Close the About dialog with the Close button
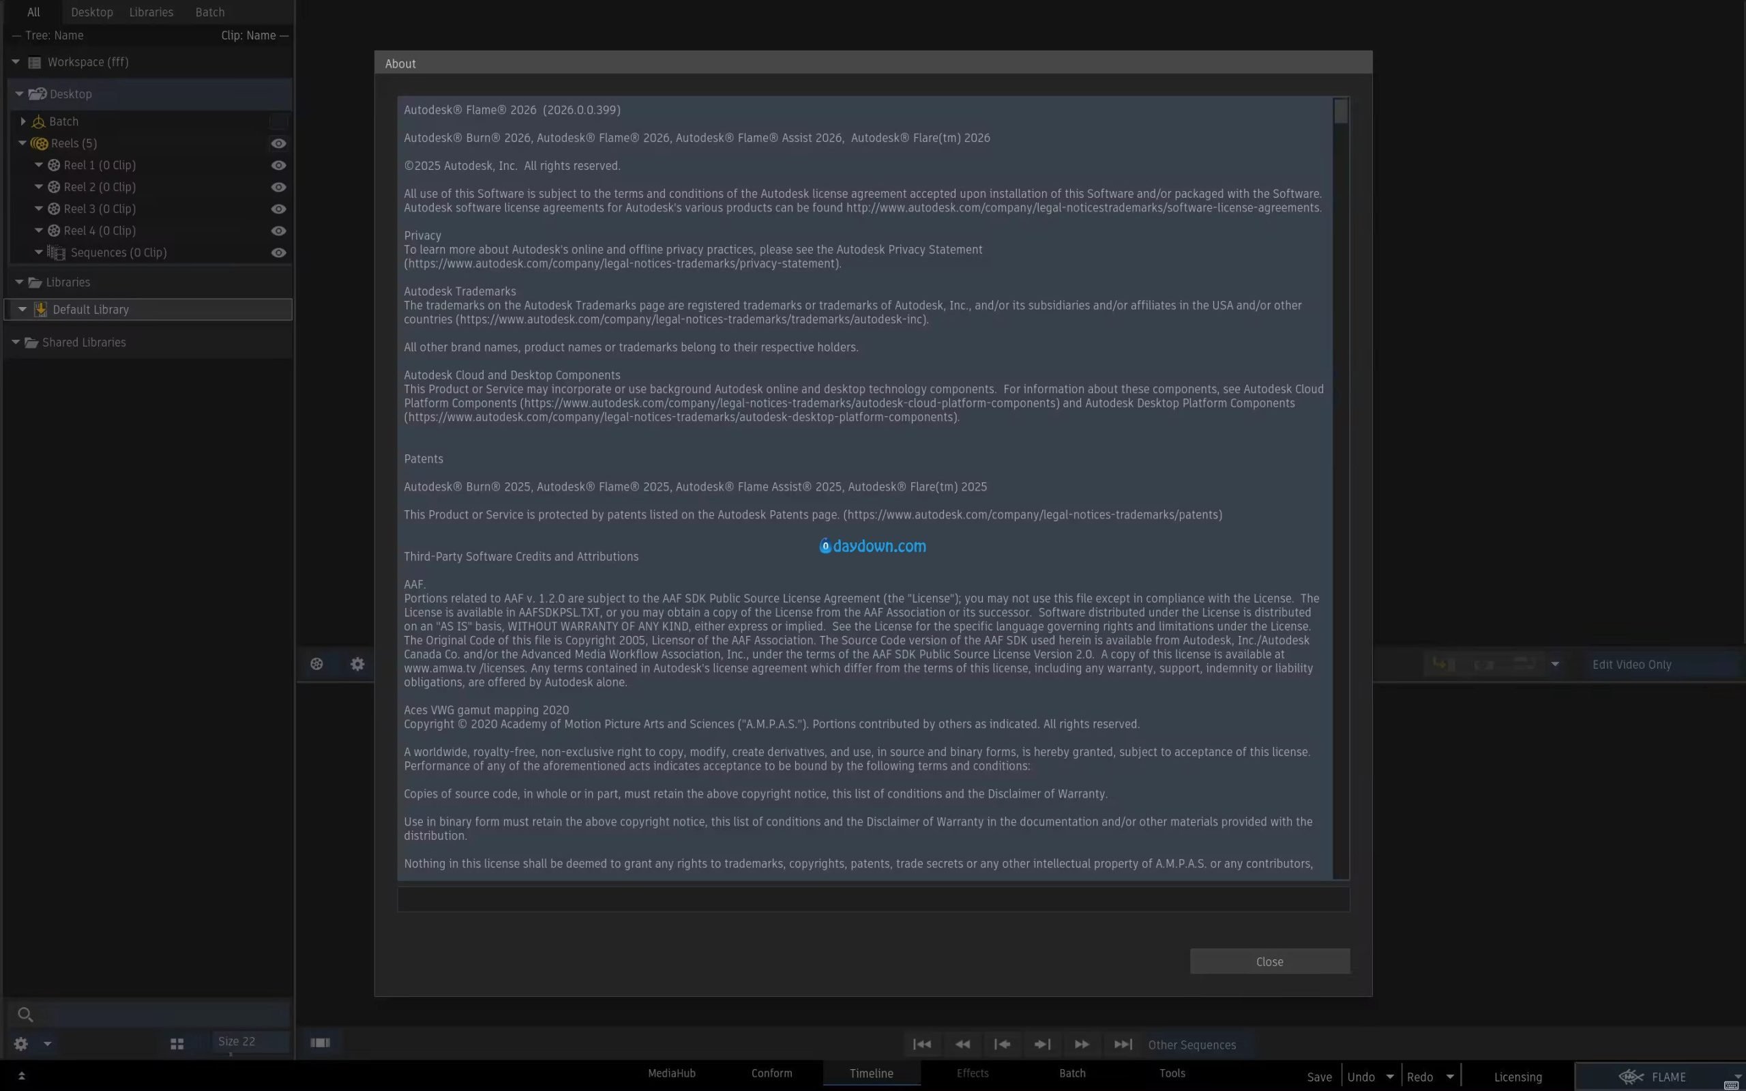 tap(1269, 961)
